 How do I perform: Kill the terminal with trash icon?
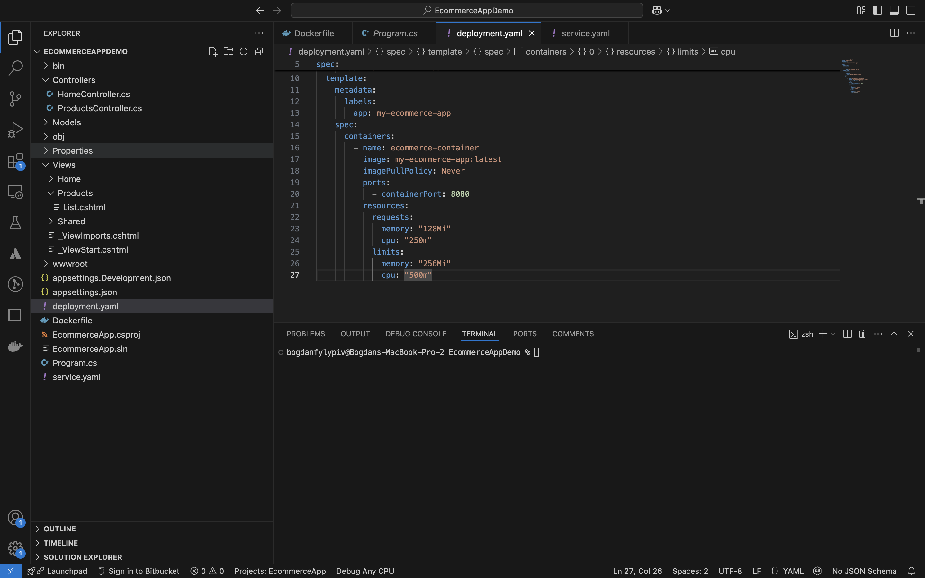(x=862, y=334)
